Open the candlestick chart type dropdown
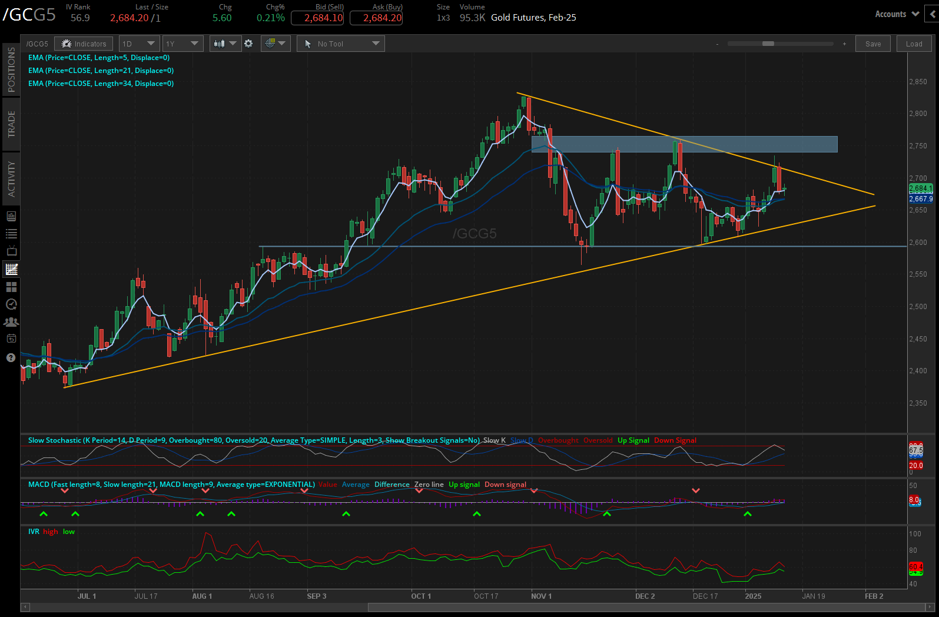939x617 pixels. coord(225,44)
